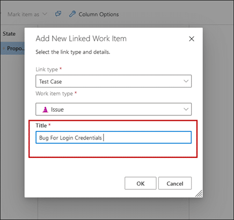
Task: Click the Link type field label
Action: point(47,69)
